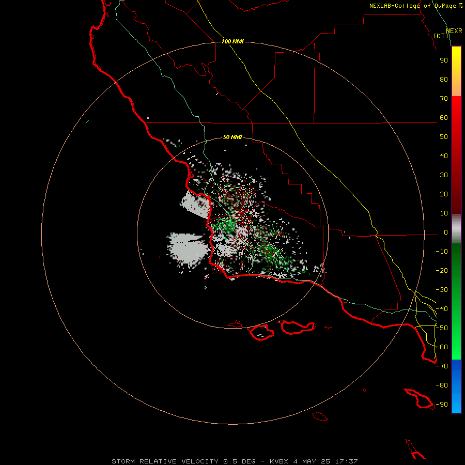Click the 40 value on the velocity scale
The width and height of the screenshot is (465, 465).
click(444, 156)
